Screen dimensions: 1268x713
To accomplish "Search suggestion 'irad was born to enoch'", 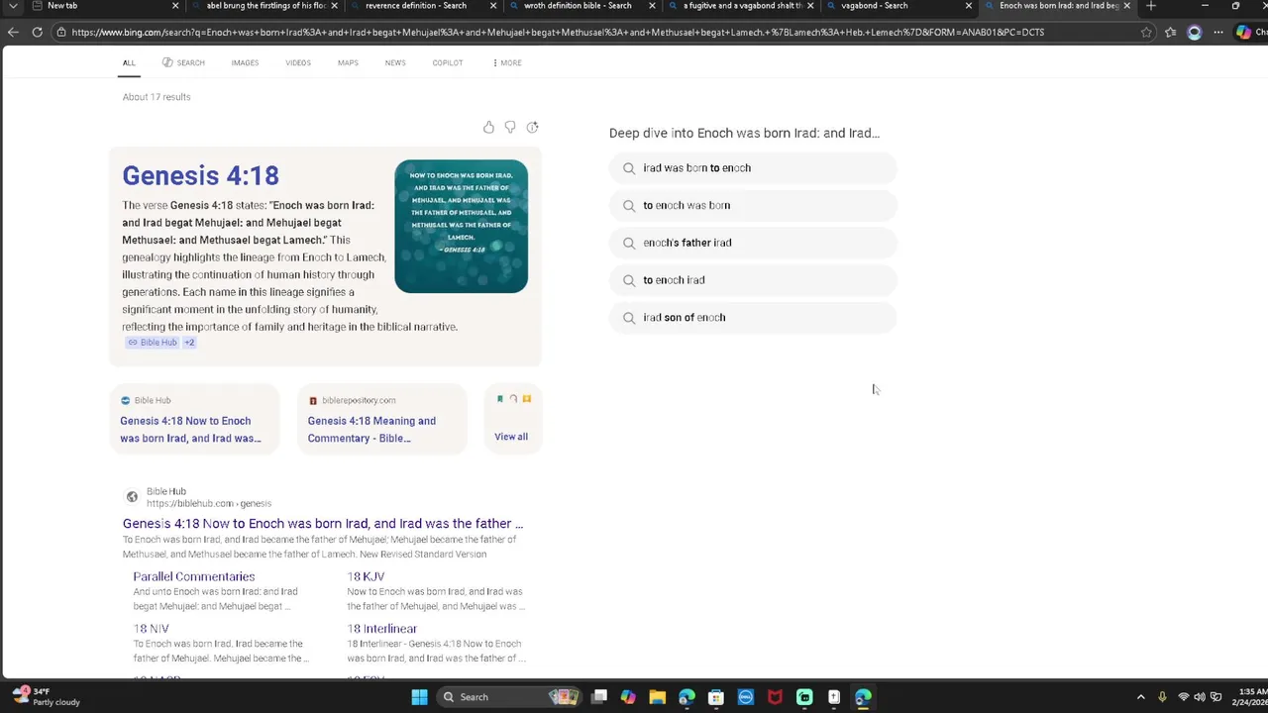I will click(x=753, y=168).
